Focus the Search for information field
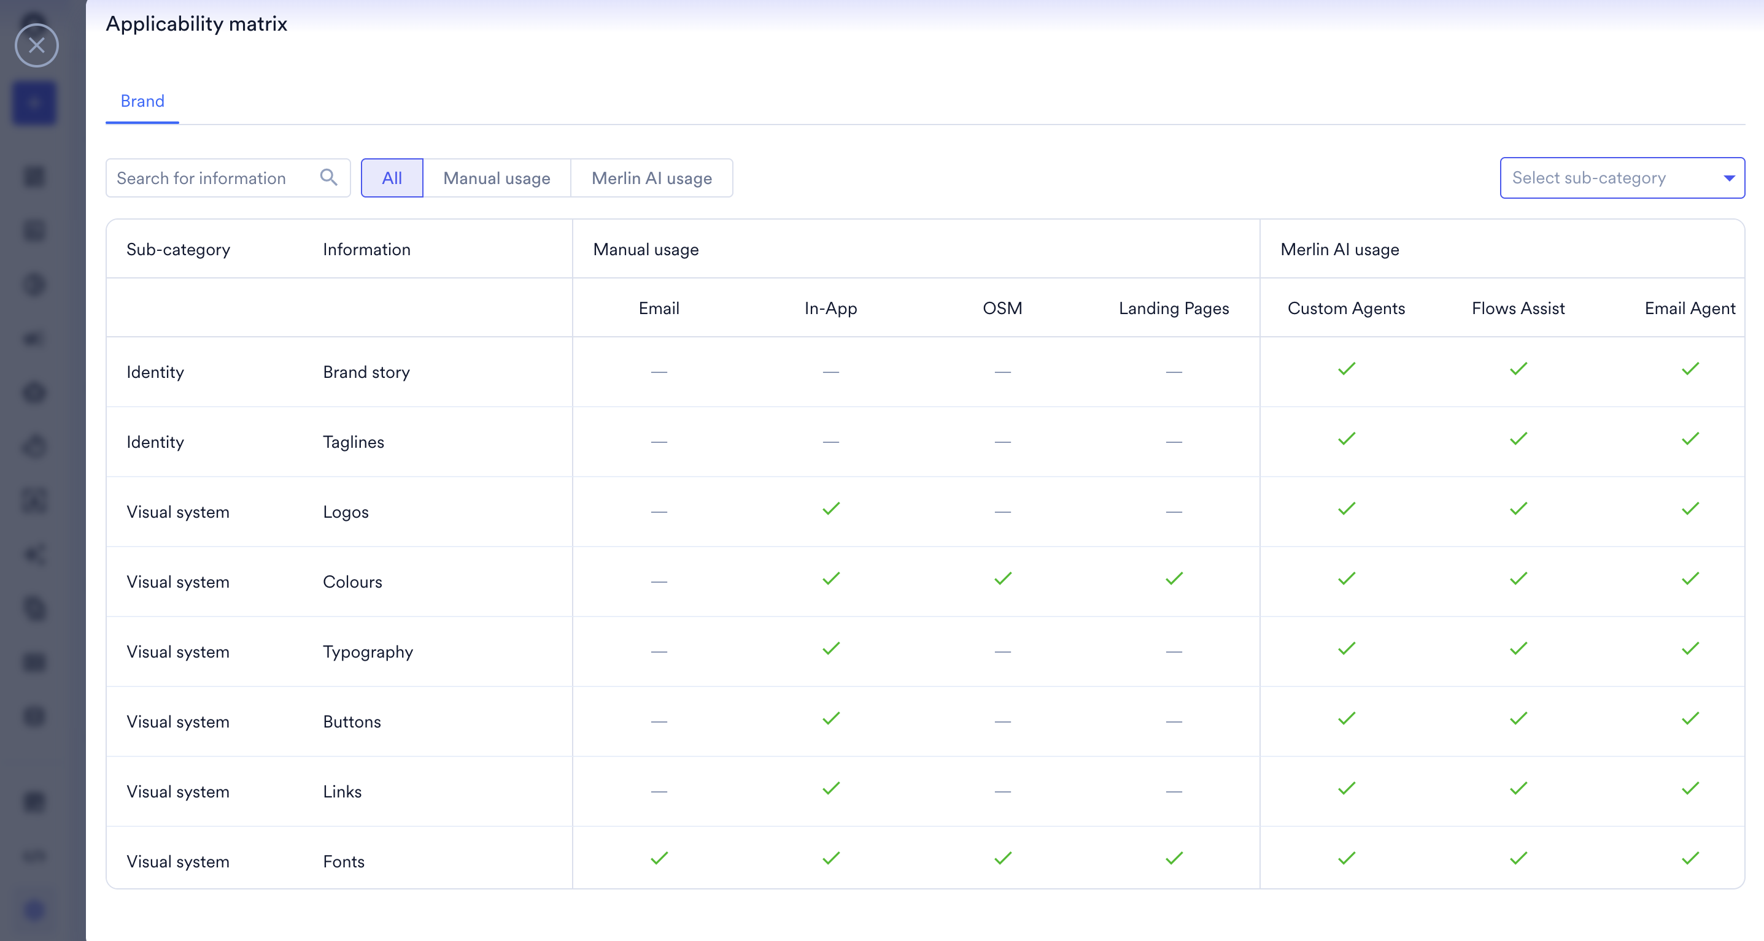The image size is (1764, 941). point(228,178)
